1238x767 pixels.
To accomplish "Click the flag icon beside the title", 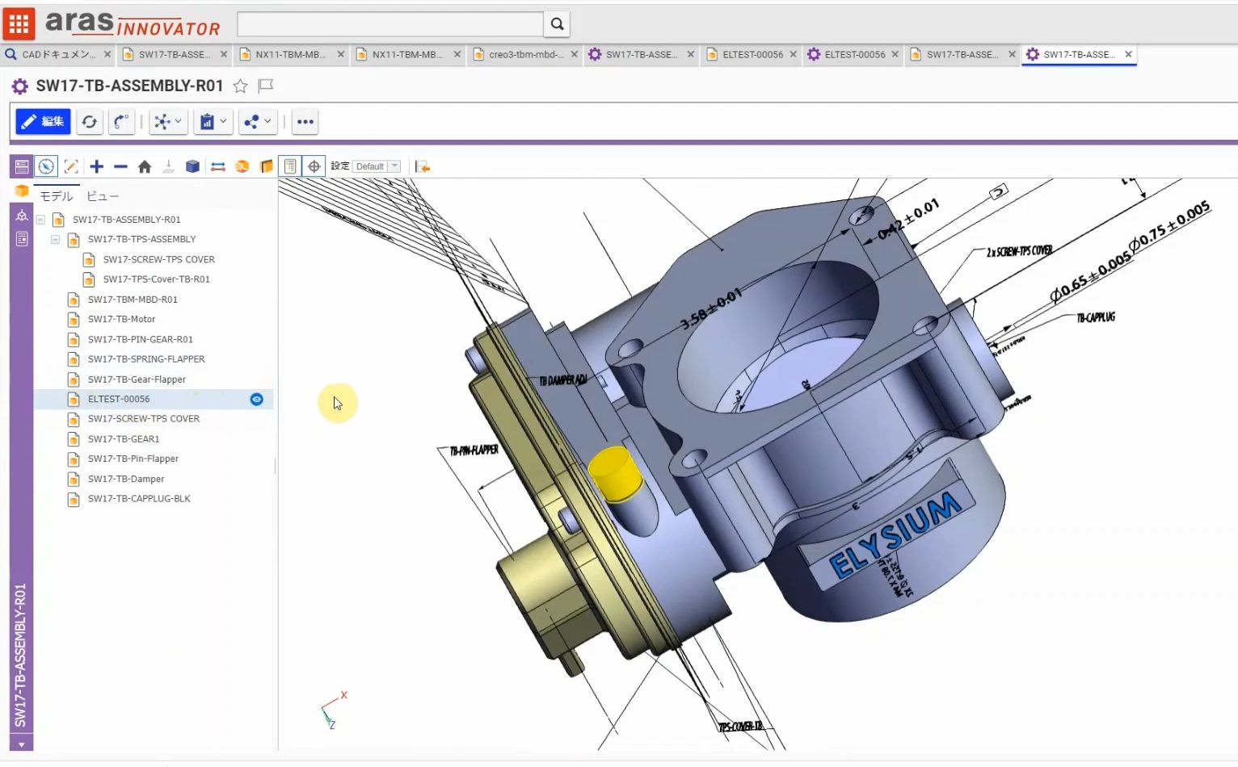I will click(266, 86).
